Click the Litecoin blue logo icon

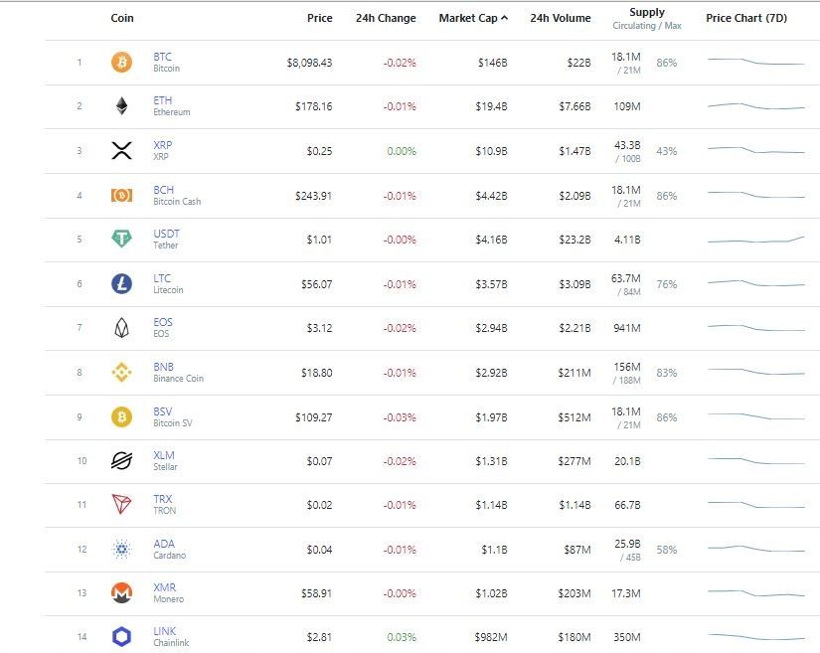point(120,284)
